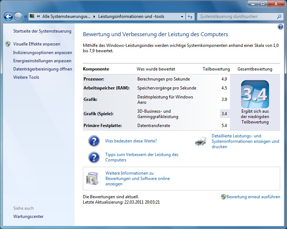Click the refresh button beside address bar
Viewport: 287px width, 229px height.
[190, 16]
